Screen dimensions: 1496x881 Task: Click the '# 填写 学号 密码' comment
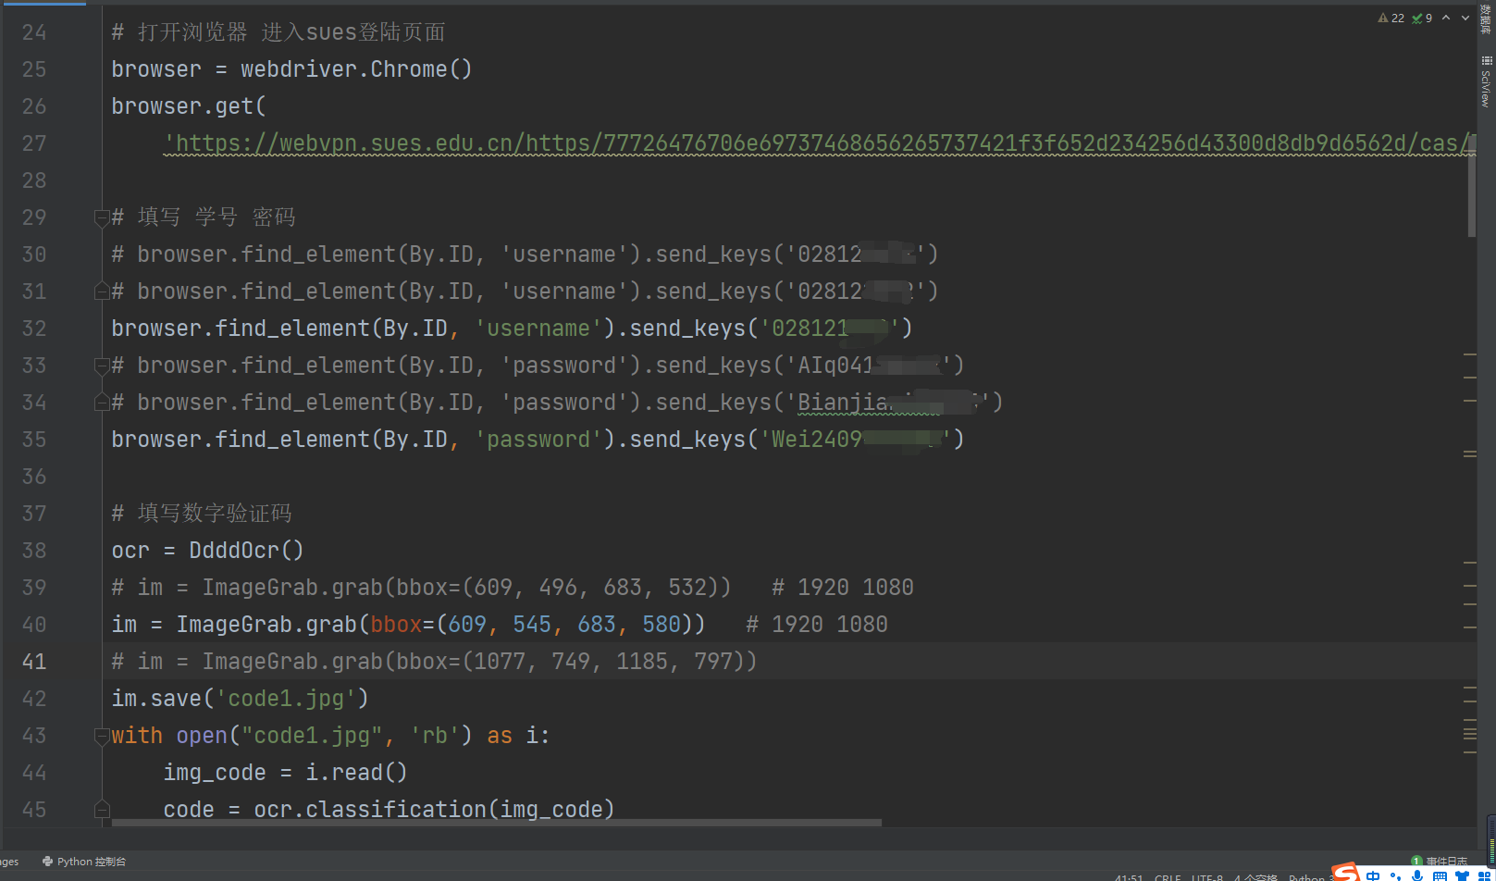204,217
